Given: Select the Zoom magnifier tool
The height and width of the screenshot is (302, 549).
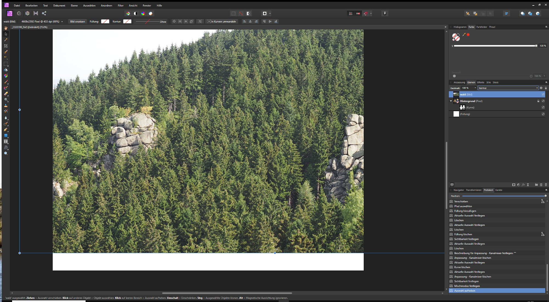Looking at the screenshot, I should [x=6, y=154].
